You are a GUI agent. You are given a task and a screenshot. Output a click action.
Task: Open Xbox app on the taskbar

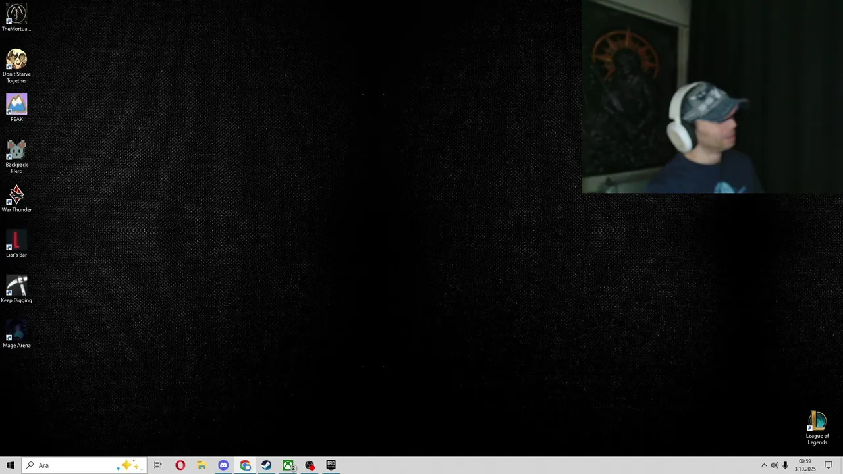pos(288,465)
